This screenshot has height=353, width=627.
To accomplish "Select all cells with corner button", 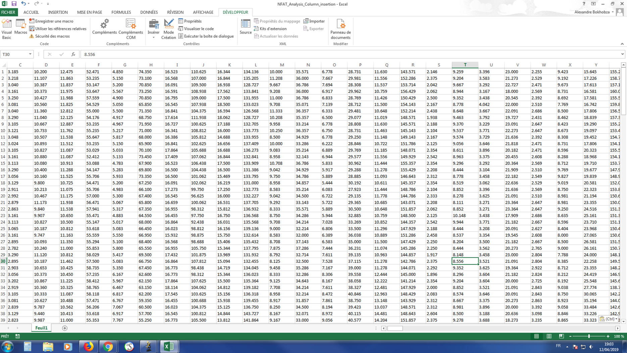I will (x=4, y=65).
